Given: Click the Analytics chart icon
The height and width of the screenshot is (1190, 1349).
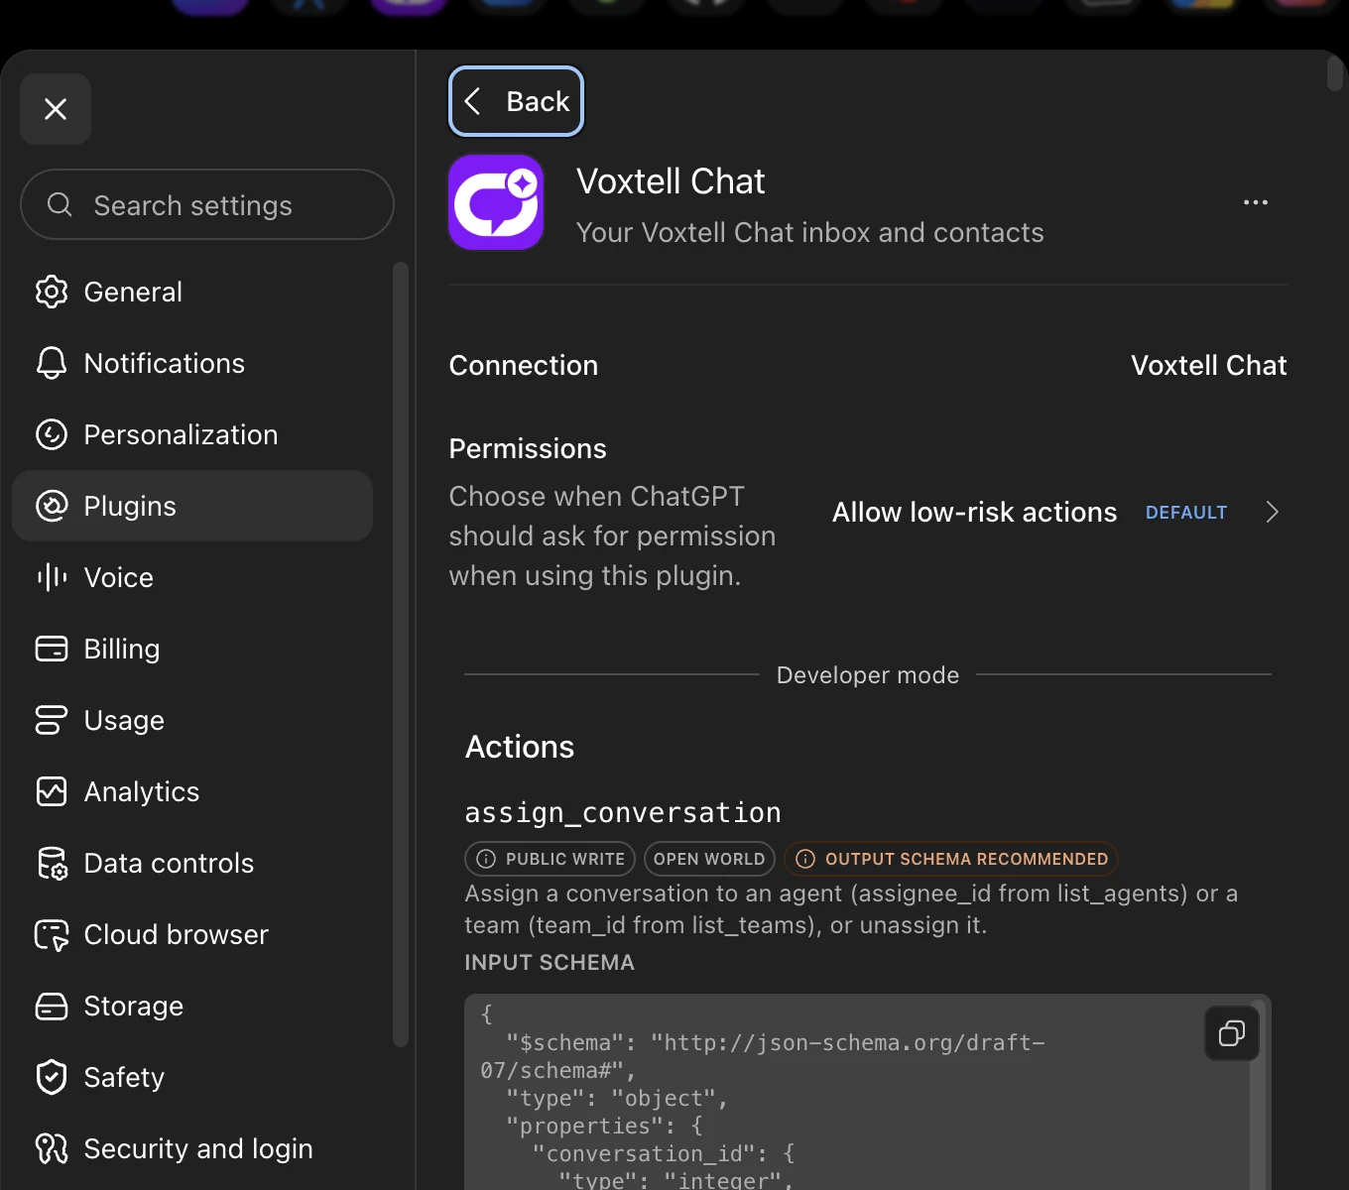Looking at the screenshot, I should click(52, 791).
